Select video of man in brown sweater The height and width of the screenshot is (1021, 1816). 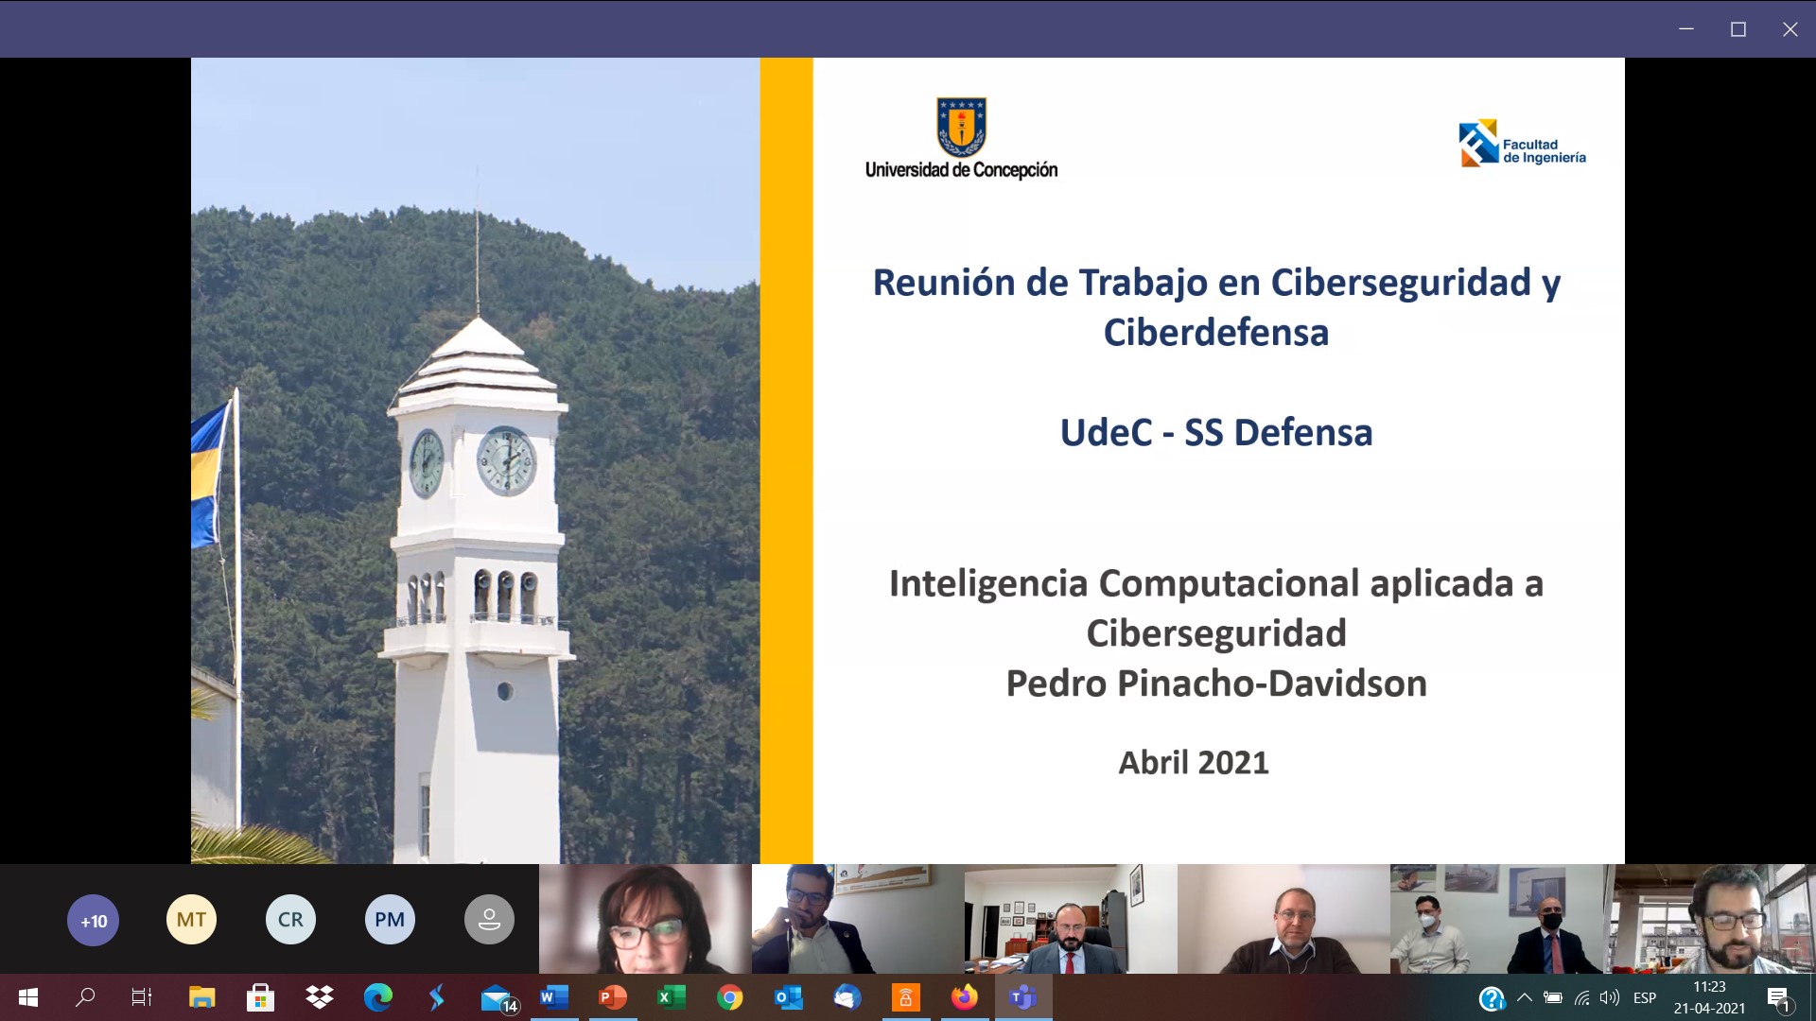click(x=1283, y=919)
